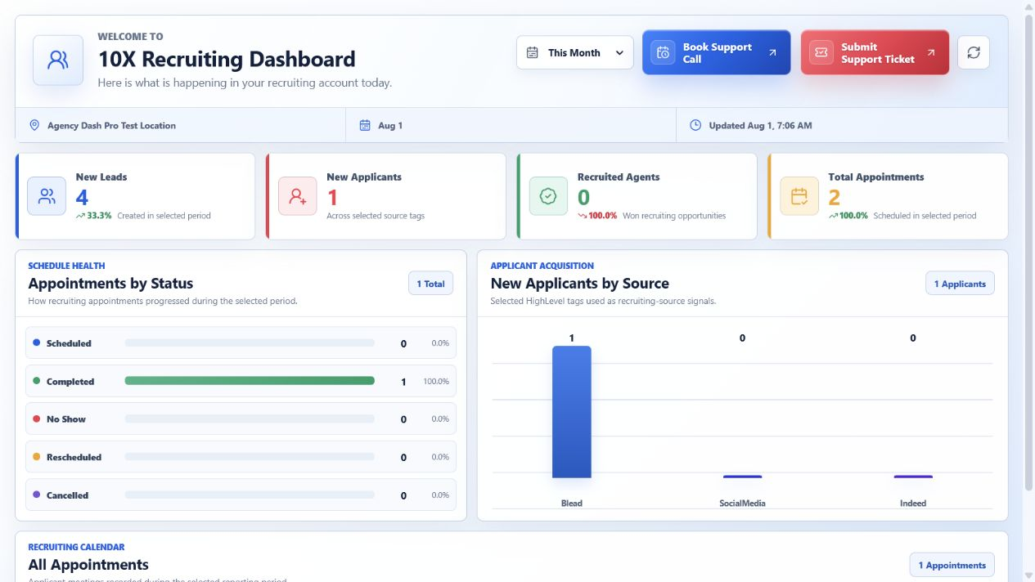Click the Cancelled progress bar
The height and width of the screenshot is (582, 1035).
[250, 495]
